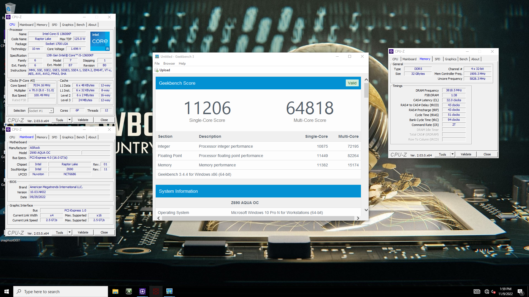Click the Geekbench Upload toolbar icon
This screenshot has width=529, height=297.
point(156,70)
